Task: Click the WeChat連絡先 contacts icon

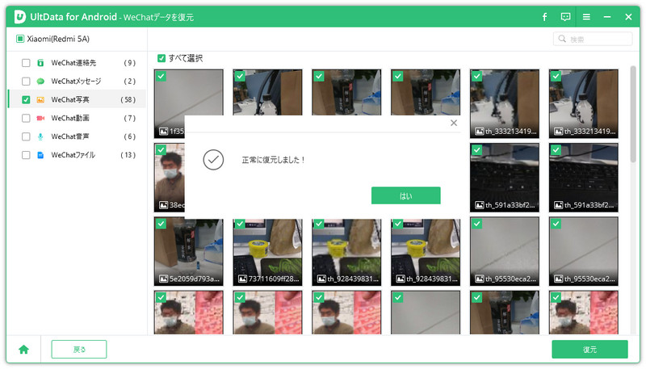Action: [40, 63]
